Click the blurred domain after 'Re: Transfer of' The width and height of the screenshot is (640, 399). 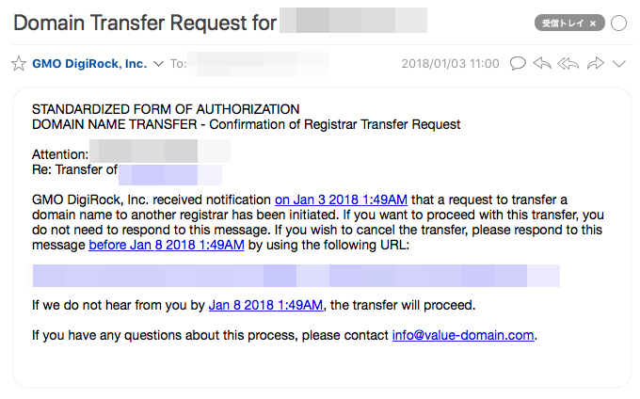click(x=170, y=175)
